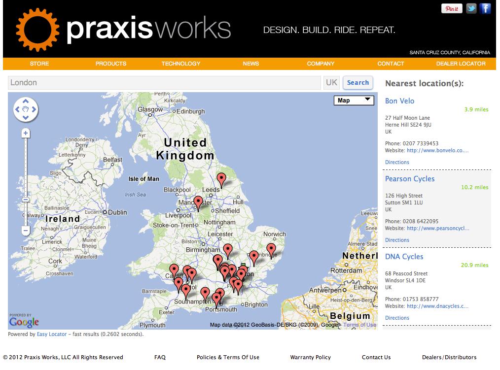Click the orange gear Praxis Works logo

[x=37, y=30]
